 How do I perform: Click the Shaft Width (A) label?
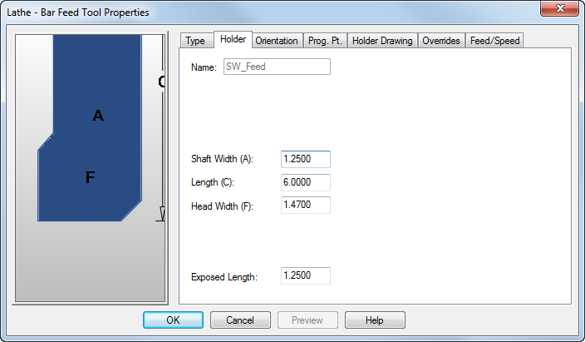tap(222, 159)
